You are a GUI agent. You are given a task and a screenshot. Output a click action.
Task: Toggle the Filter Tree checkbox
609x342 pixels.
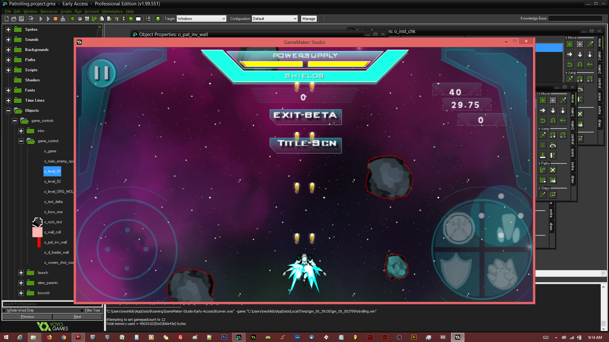coord(82,310)
